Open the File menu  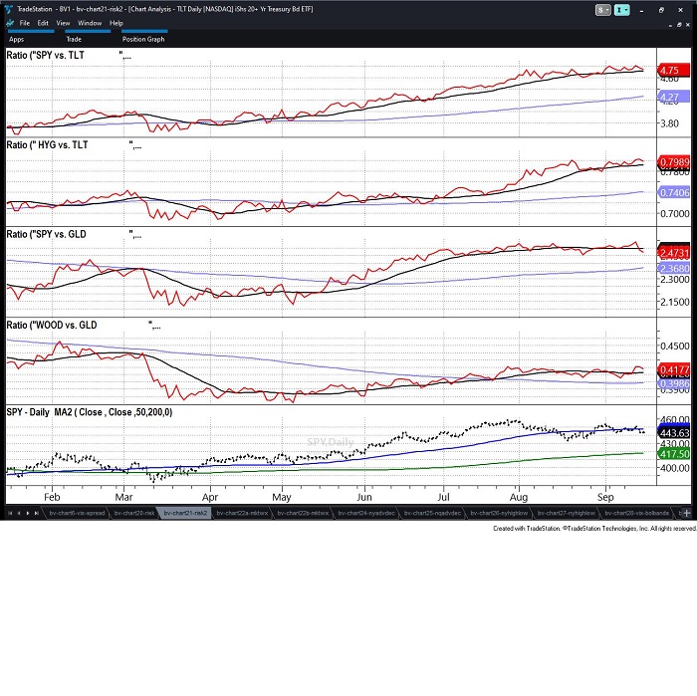(x=25, y=23)
